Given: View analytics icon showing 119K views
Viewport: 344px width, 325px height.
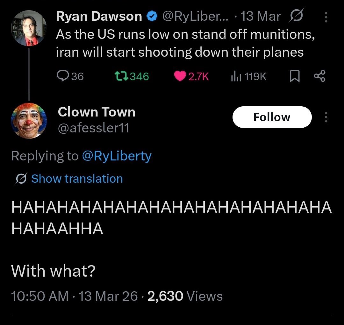Looking at the screenshot, I should tap(235, 76).
